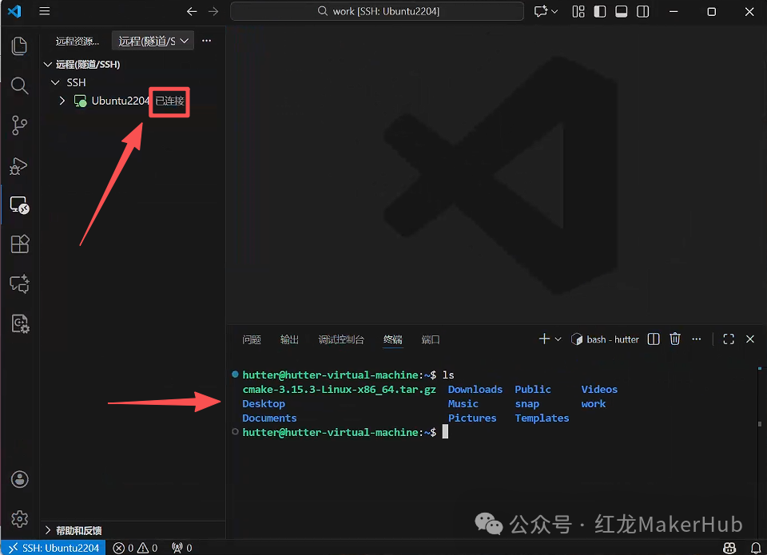Open the sidebar more actions ellipsis
The height and width of the screenshot is (555, 767).
click(206, 41)
